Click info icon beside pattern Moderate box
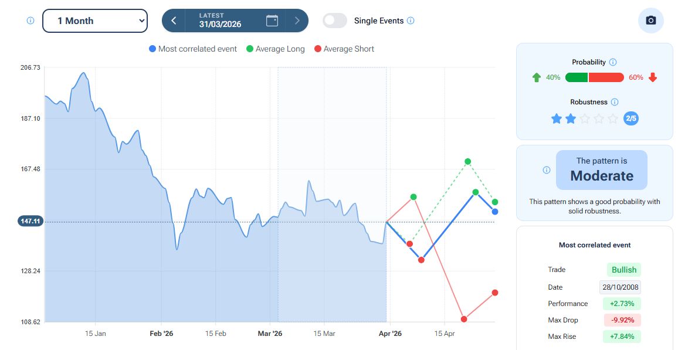This screenshot has height=350, width=678. (547, 170)
